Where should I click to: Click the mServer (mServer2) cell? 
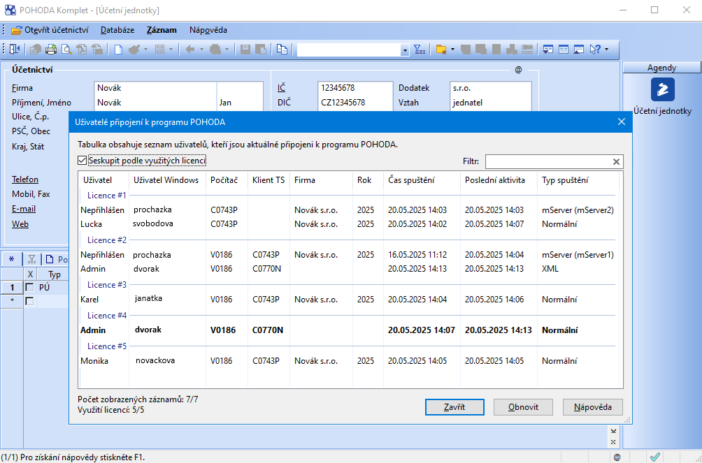(x=578, y=210)
